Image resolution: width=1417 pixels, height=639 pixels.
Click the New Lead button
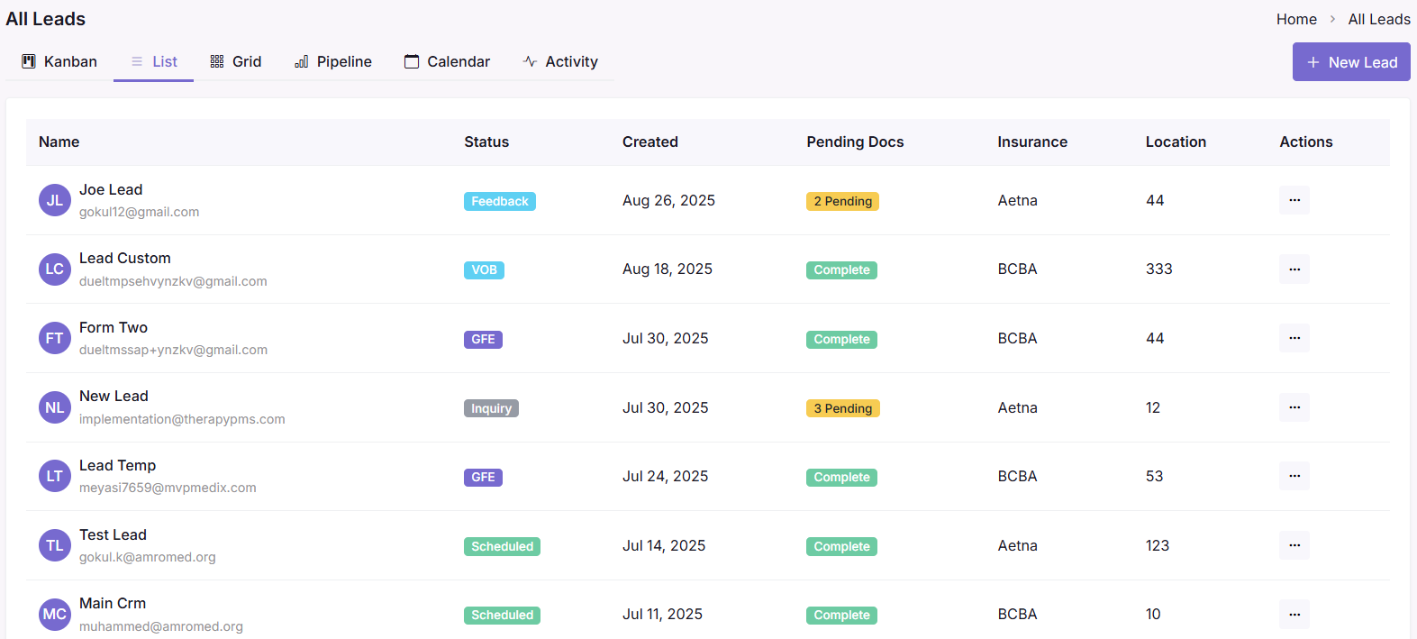pos(1351,62)
